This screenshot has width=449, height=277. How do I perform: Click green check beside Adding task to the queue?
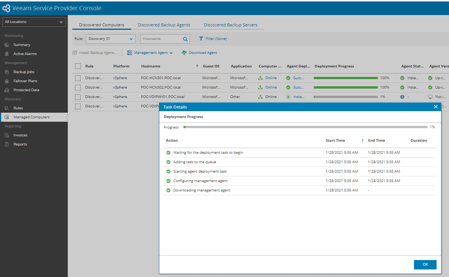pos(168,162)
